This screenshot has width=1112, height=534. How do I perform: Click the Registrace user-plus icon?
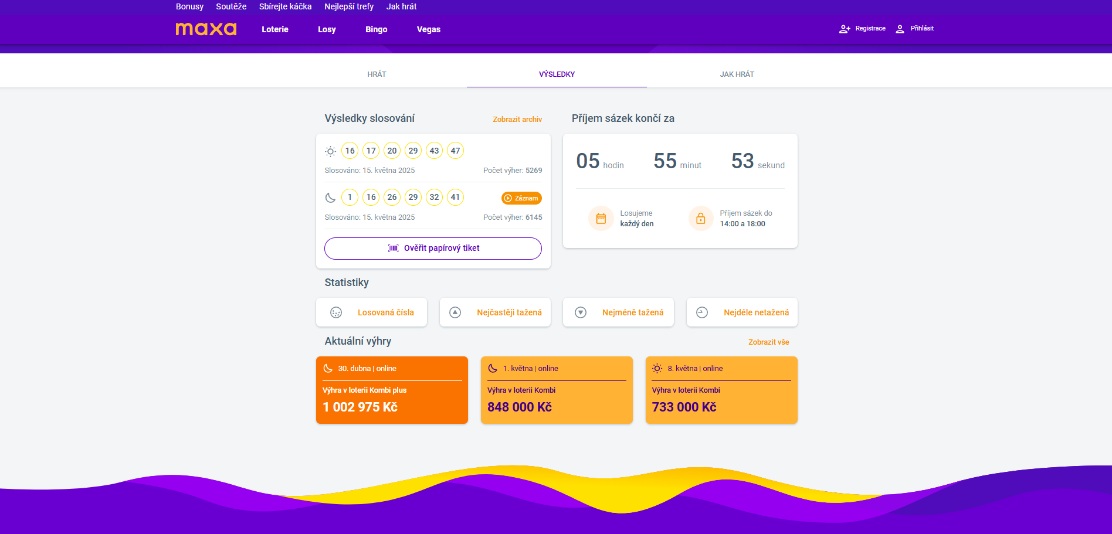tap(845, 29)
